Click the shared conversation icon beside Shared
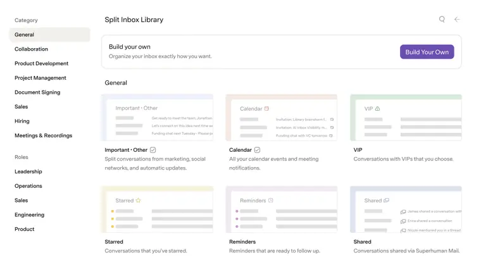The width and height of the screenshot is (481, 267). pyautogui.click(x=386, y=200)
